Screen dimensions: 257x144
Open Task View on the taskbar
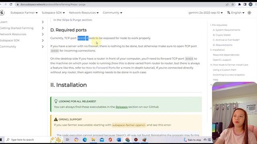(x=67, y=140)
